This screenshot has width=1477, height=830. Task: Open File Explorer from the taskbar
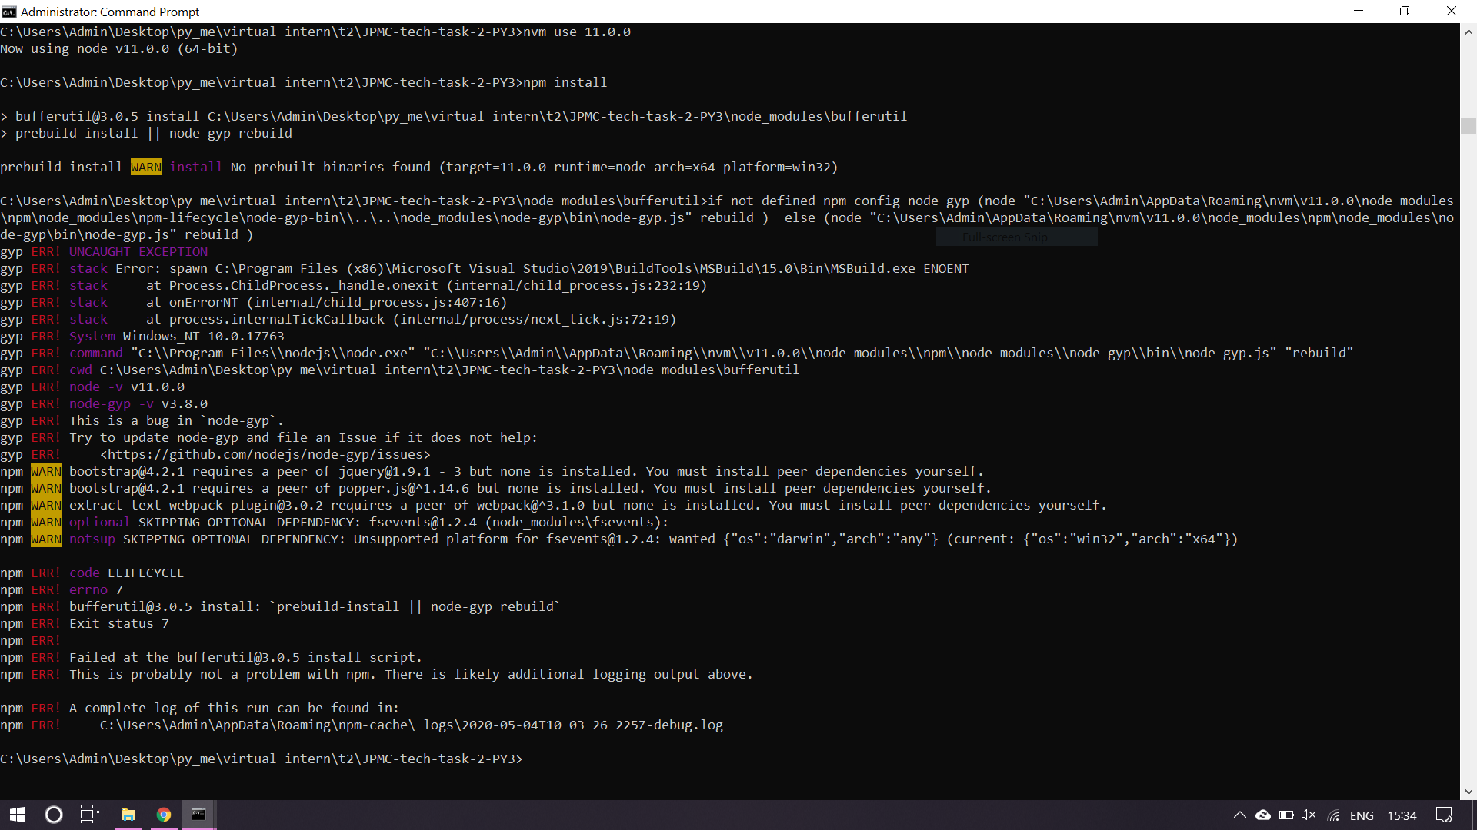pyautogui.click(x=128, y=814)
